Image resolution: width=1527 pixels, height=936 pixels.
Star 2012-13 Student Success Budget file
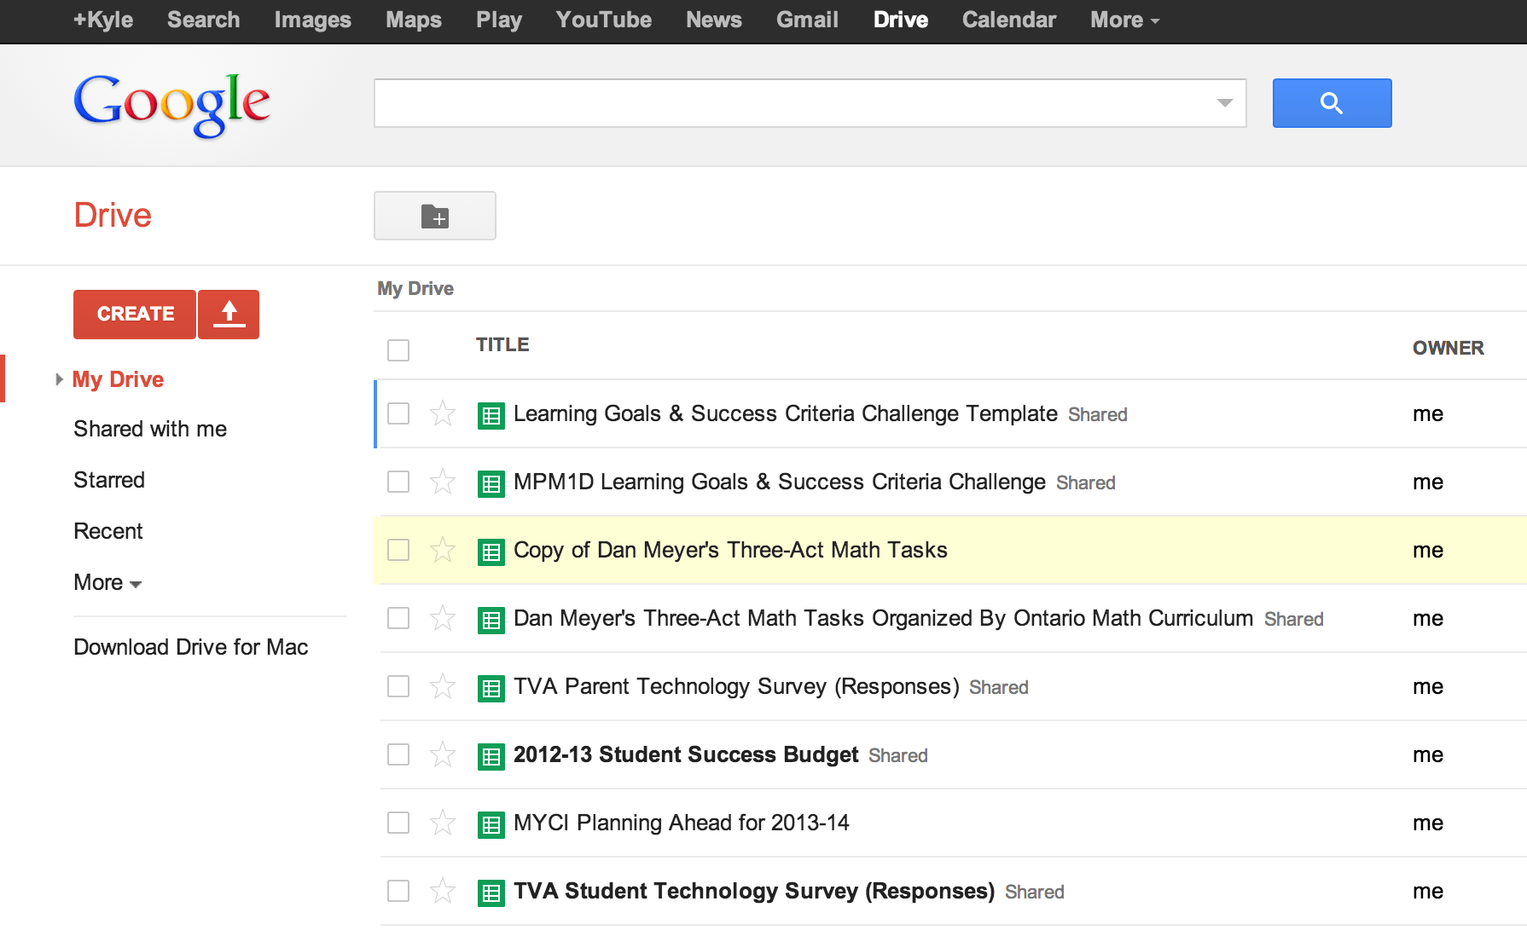click(x=443, y=754)
